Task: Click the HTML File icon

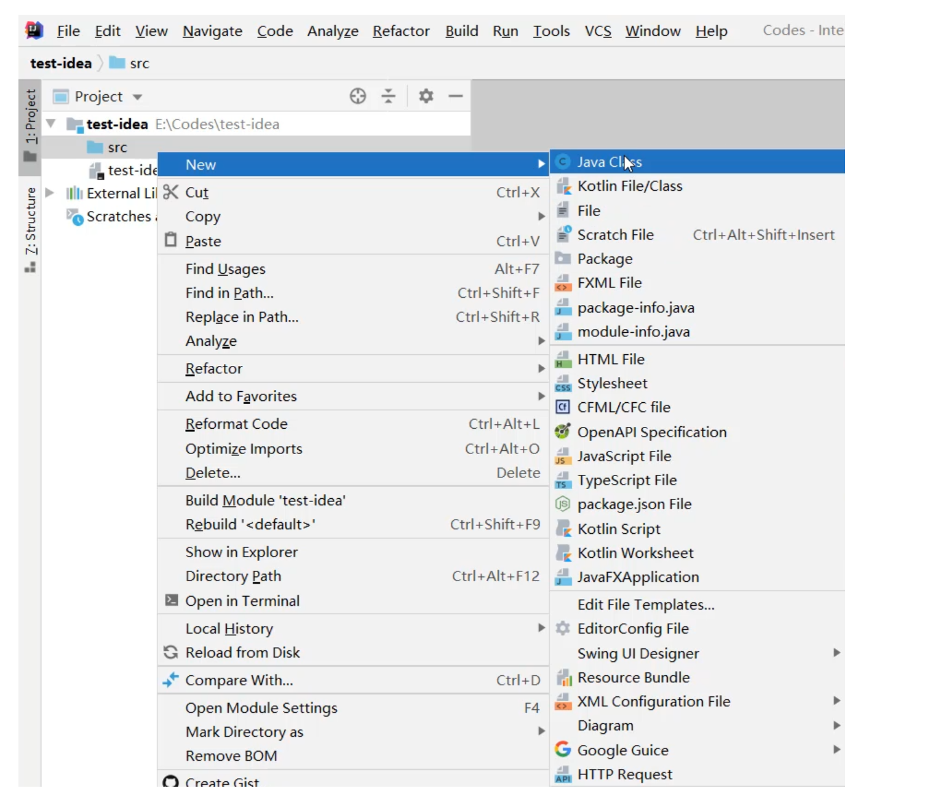Action: [x=563, y=359]
